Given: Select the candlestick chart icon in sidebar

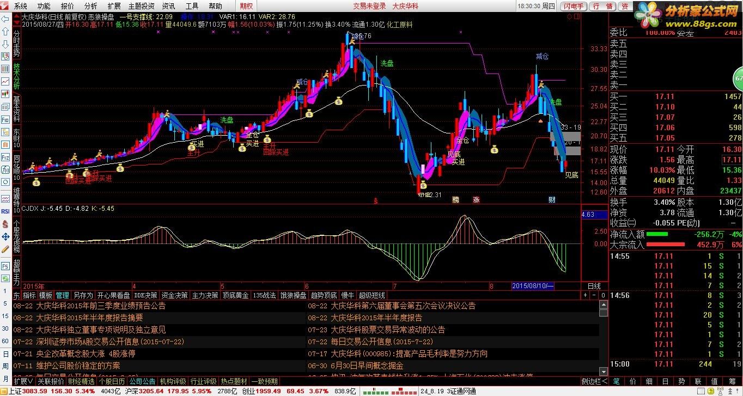Looking at the screenshot, I should pyautogui.click(x=5, y=94).
